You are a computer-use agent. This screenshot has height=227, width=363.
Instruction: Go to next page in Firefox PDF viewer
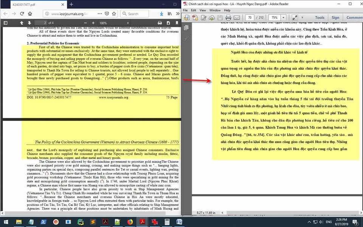tap(29, 23)
